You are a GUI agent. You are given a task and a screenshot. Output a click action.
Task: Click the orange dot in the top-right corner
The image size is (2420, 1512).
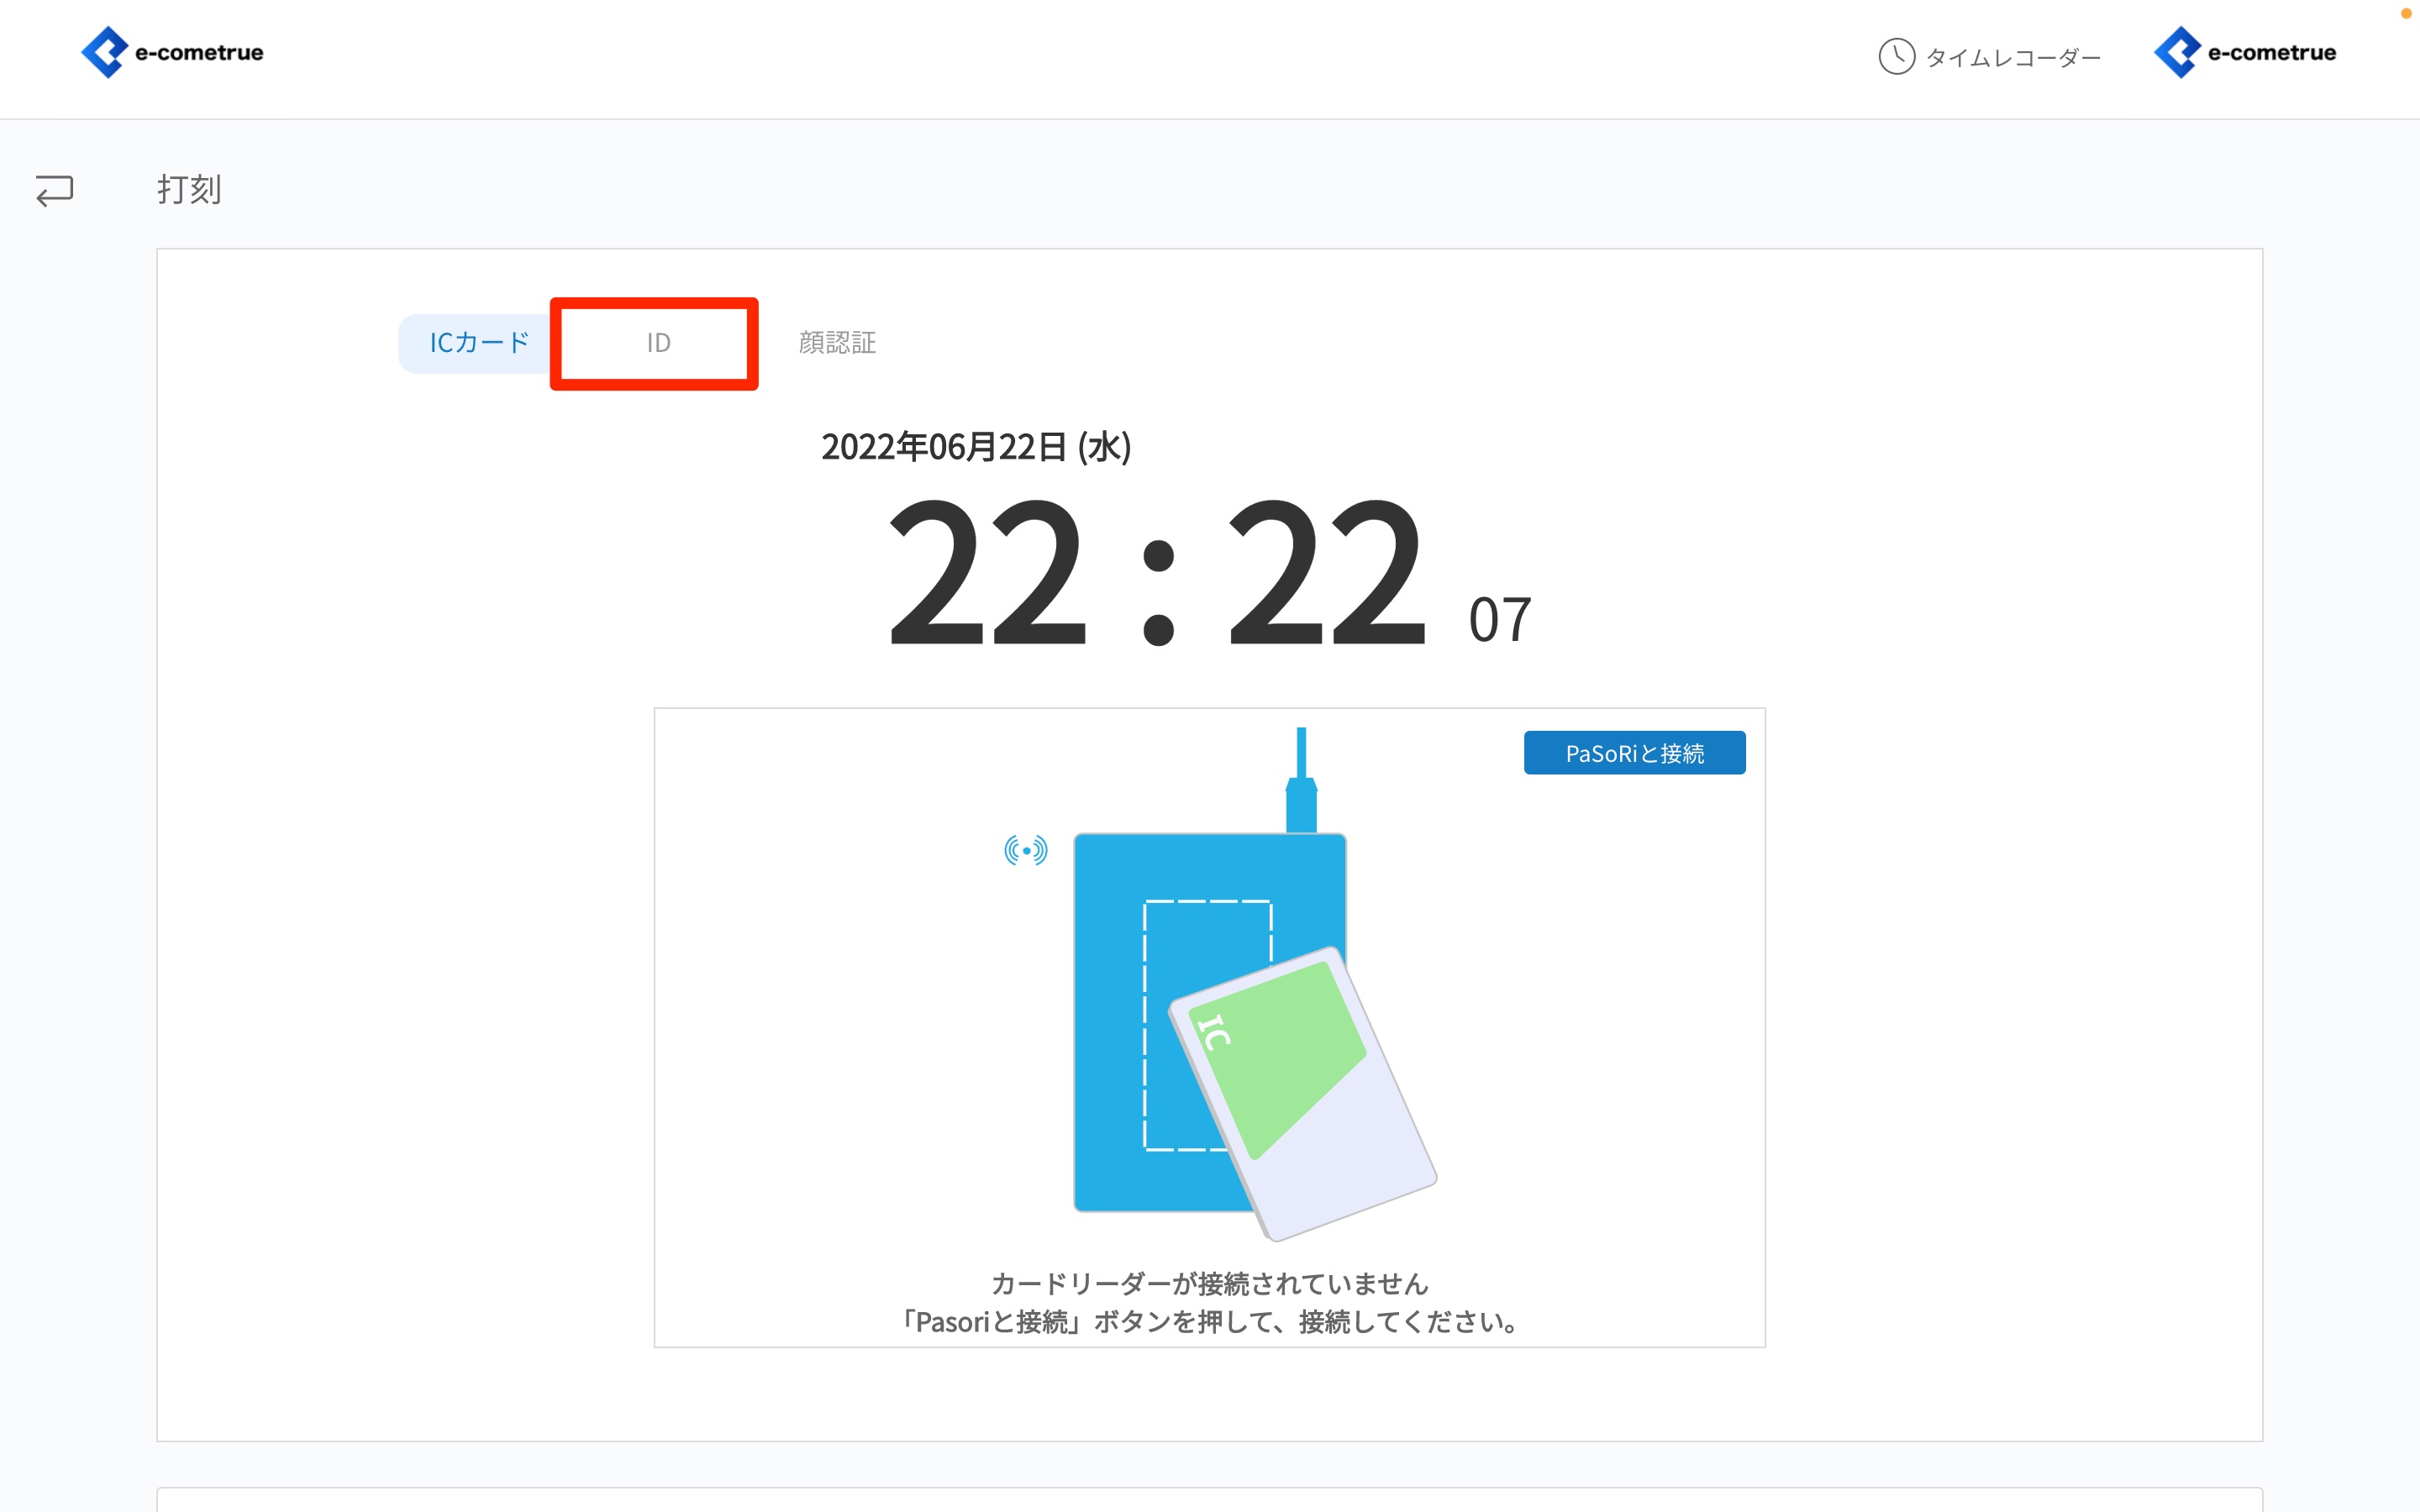(x=2406, y=13)
